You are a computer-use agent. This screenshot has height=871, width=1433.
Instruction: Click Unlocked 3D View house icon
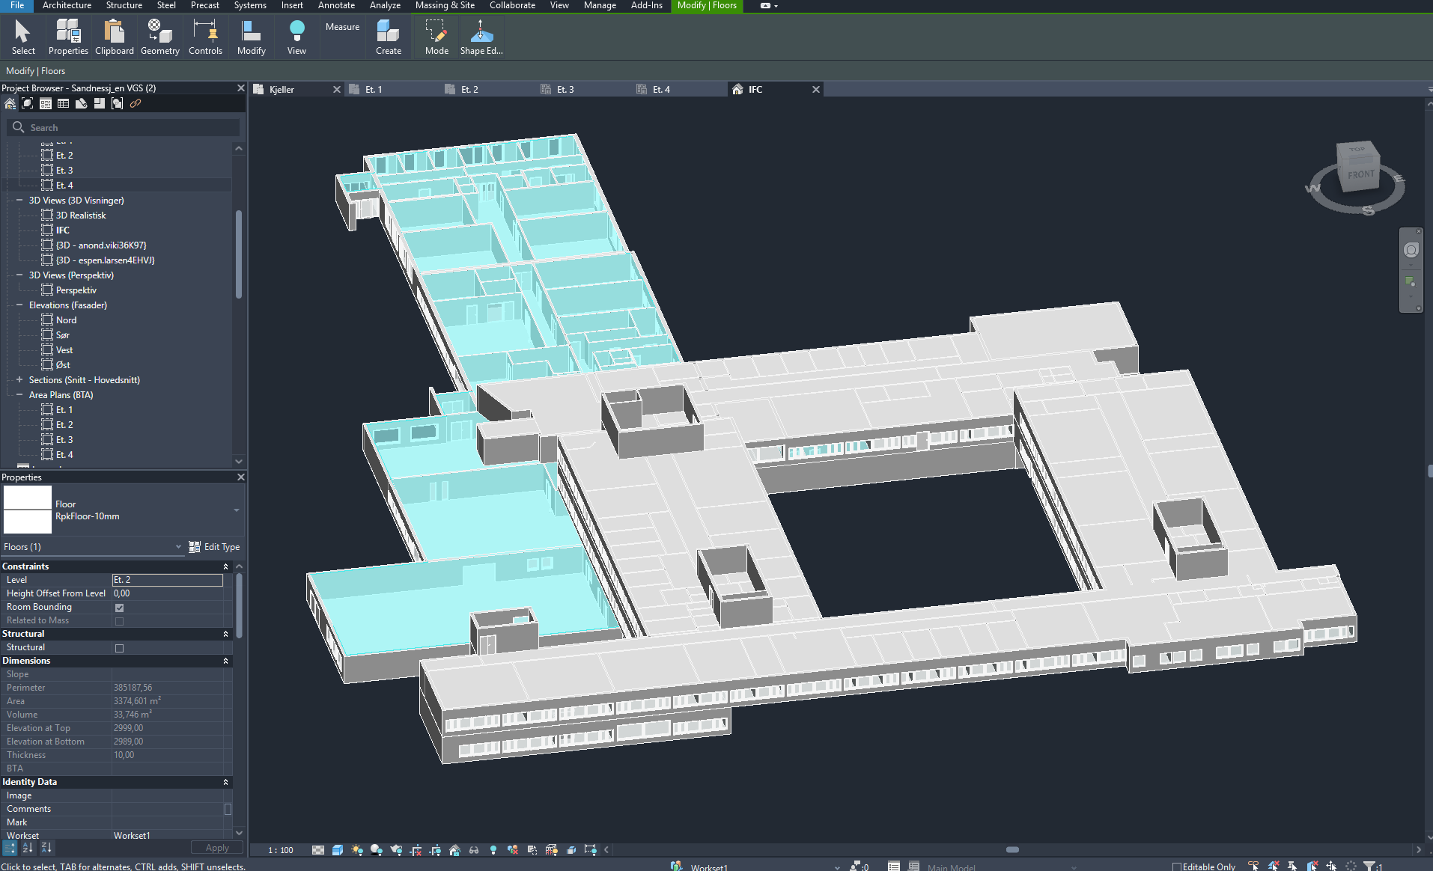coord(454,850)
